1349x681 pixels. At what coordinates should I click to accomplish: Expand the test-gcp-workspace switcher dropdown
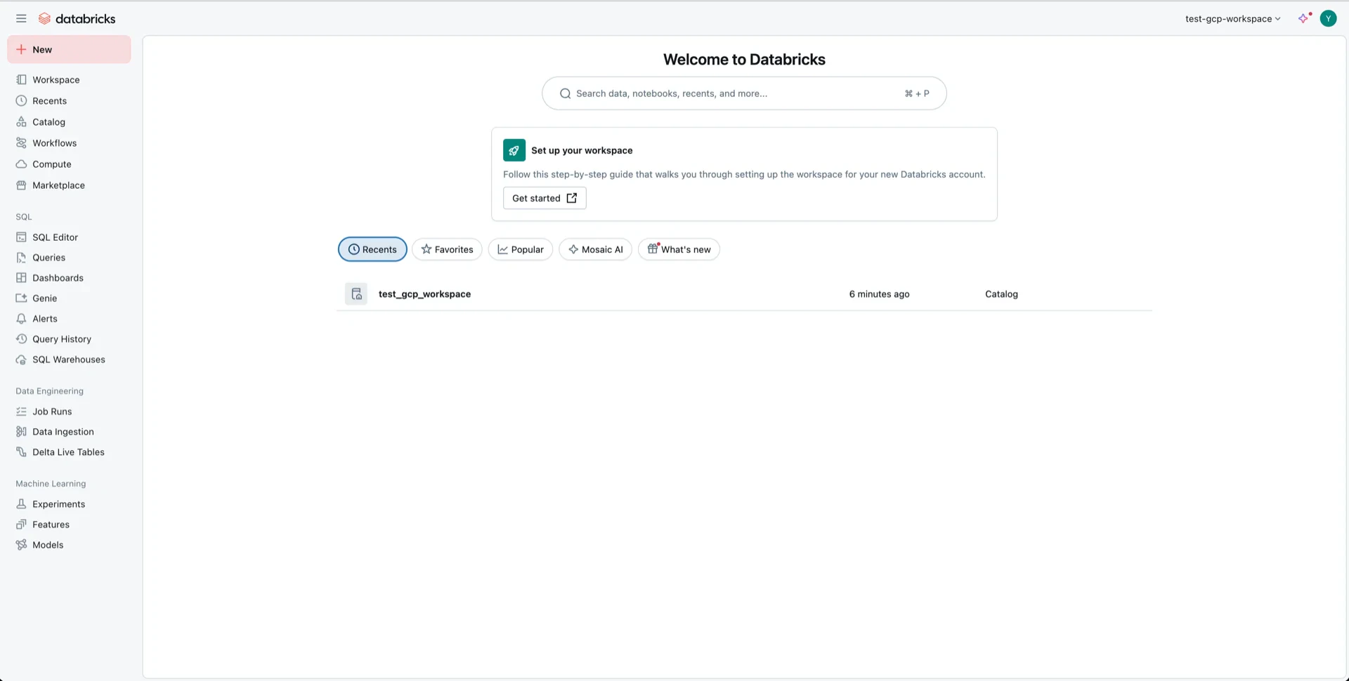point(1232,19)
